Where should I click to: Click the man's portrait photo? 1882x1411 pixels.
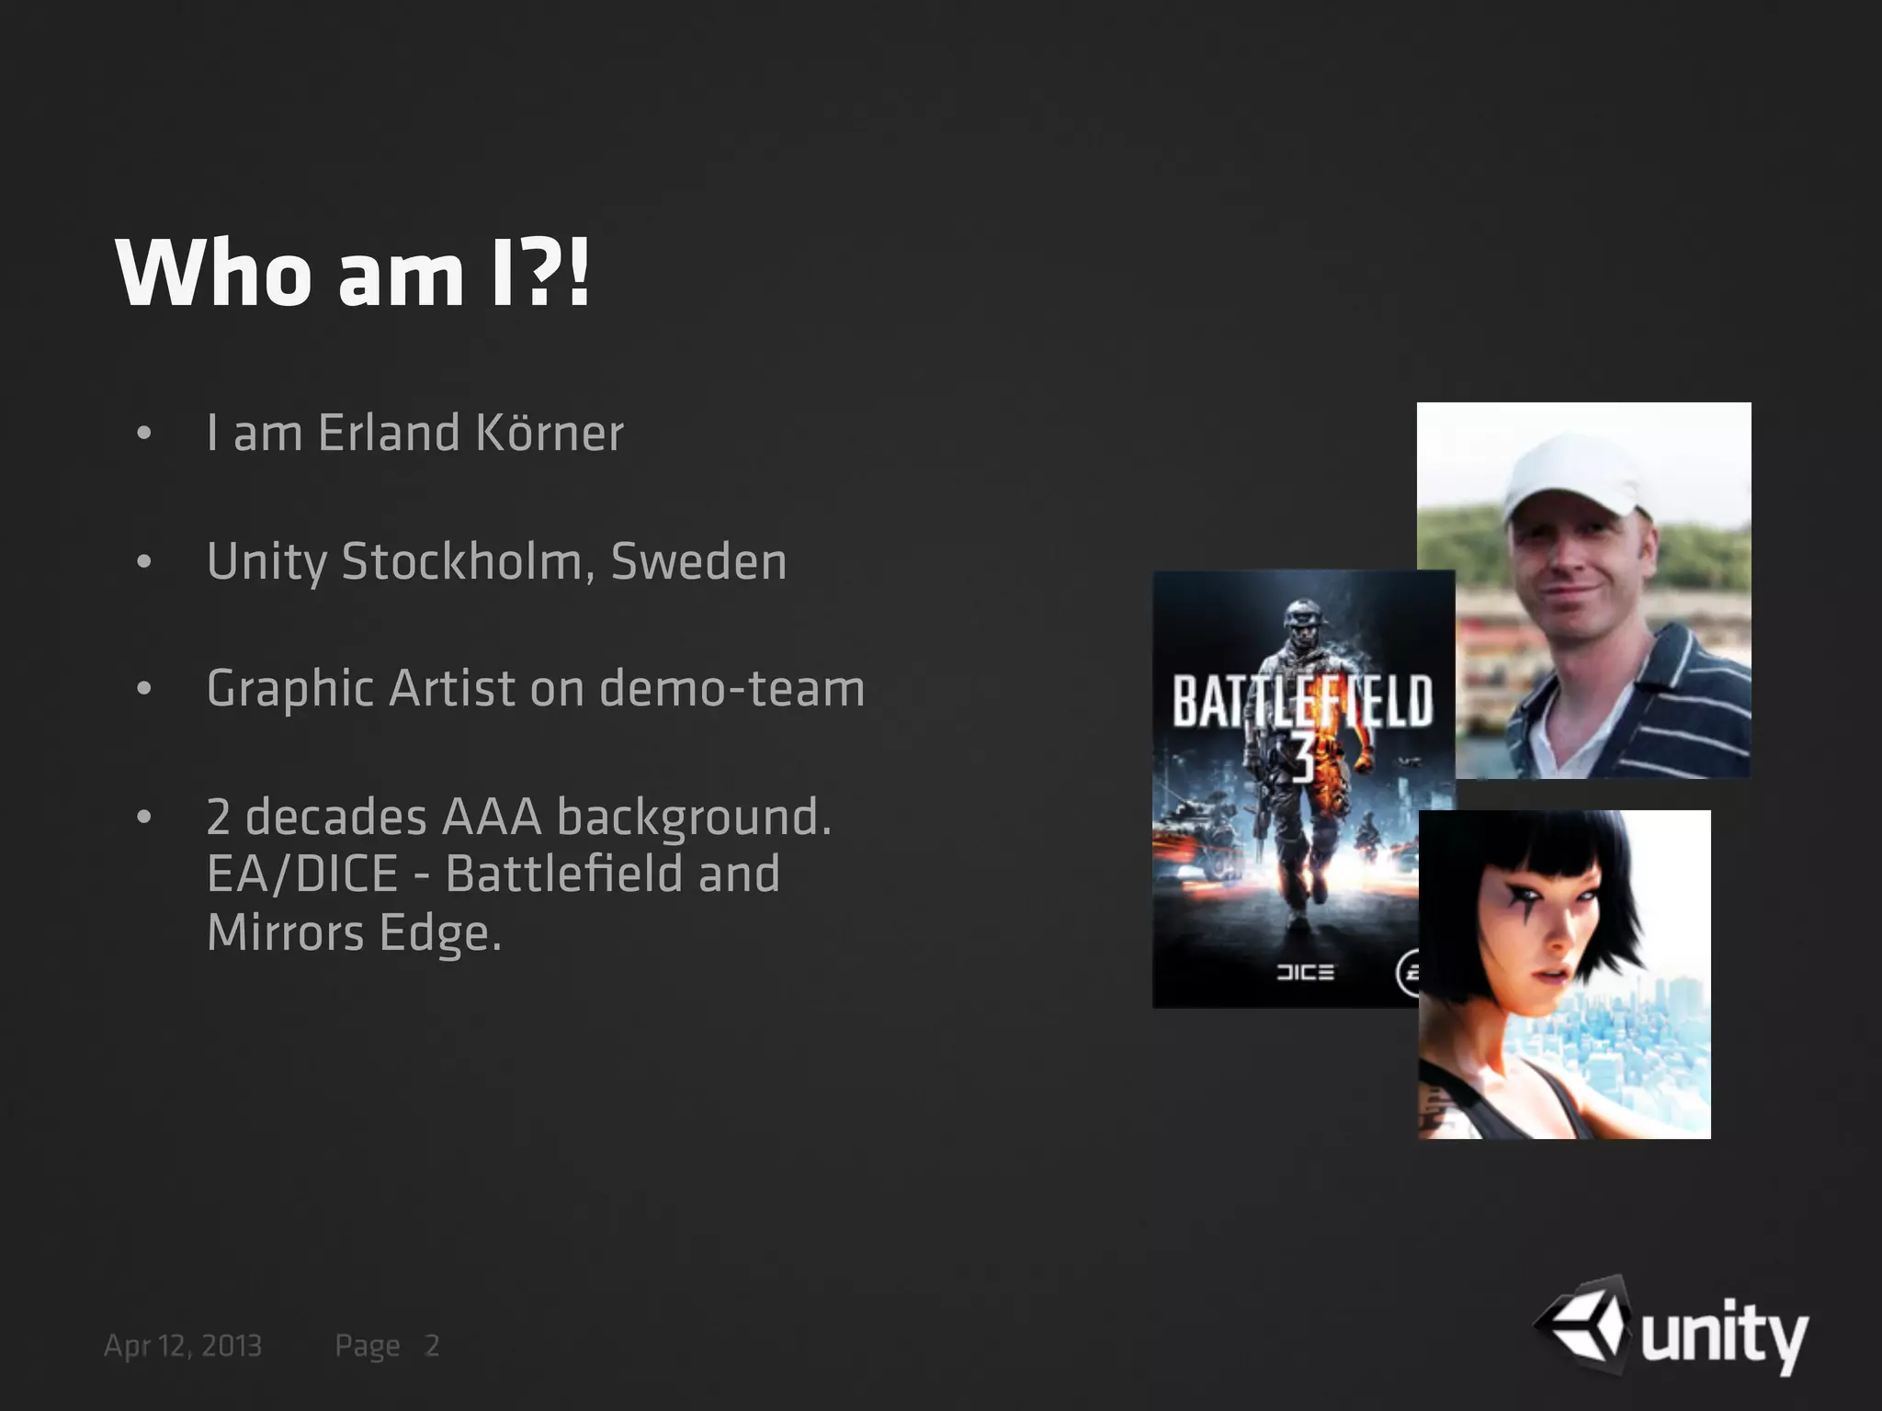[x=1583, y=590]
